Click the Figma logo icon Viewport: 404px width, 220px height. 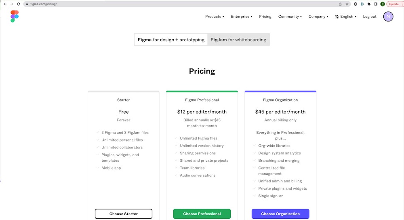(15, 17)
